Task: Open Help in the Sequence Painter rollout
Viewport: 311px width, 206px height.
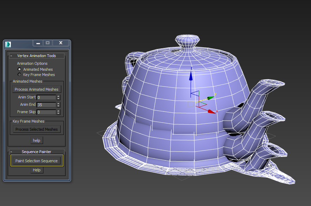Action: (36, 170)
